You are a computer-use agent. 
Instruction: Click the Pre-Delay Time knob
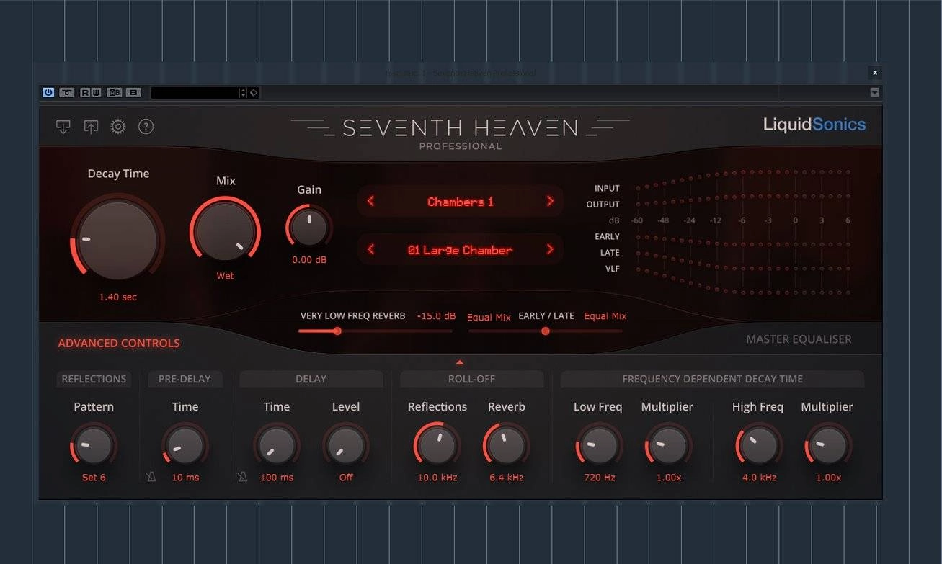pos(185,445)
